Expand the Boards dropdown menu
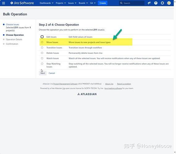The image size is (176, 154). [83, 3]
